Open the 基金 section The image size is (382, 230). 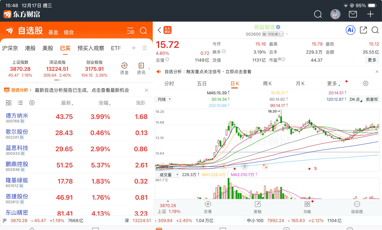[53, 32]
